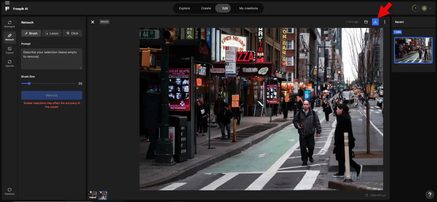Choose the Click selection mode

tap(72, 33)
